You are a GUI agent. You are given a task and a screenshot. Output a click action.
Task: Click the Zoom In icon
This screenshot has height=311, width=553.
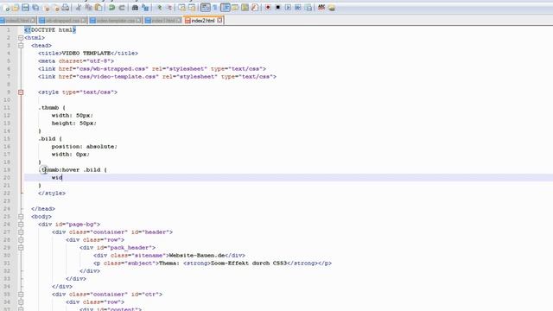(160, 8)
